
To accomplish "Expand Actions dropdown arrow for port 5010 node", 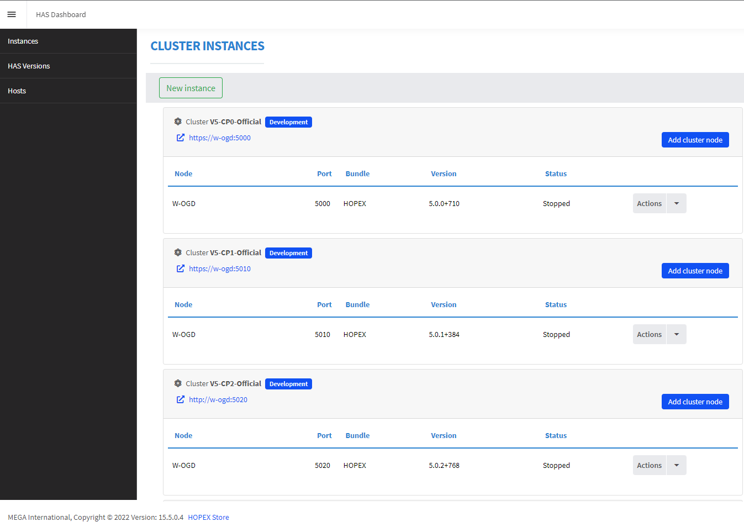I will tap(676, 334).
